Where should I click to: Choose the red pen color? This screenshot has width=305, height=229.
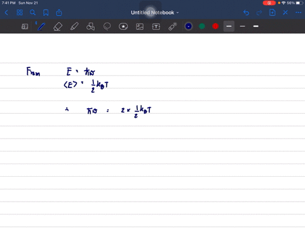coord(215,26)
